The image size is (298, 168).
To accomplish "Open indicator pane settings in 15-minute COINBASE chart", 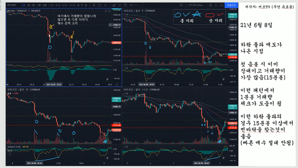I will point(108,158).
